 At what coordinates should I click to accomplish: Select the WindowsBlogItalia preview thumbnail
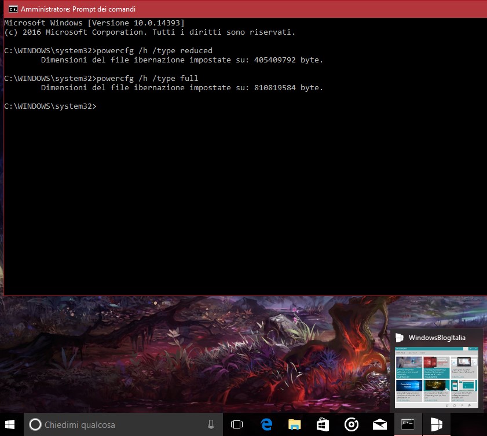pyautogui.click(x=437, y=378)
